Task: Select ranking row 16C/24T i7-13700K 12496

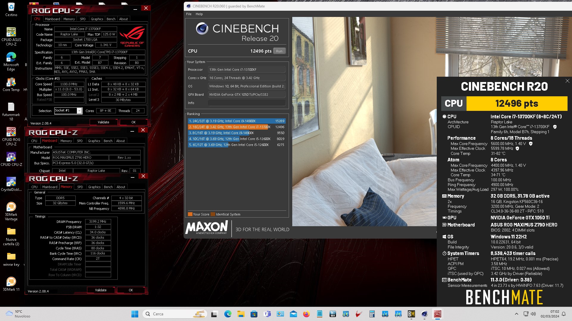Action: (x=237, y=127)
